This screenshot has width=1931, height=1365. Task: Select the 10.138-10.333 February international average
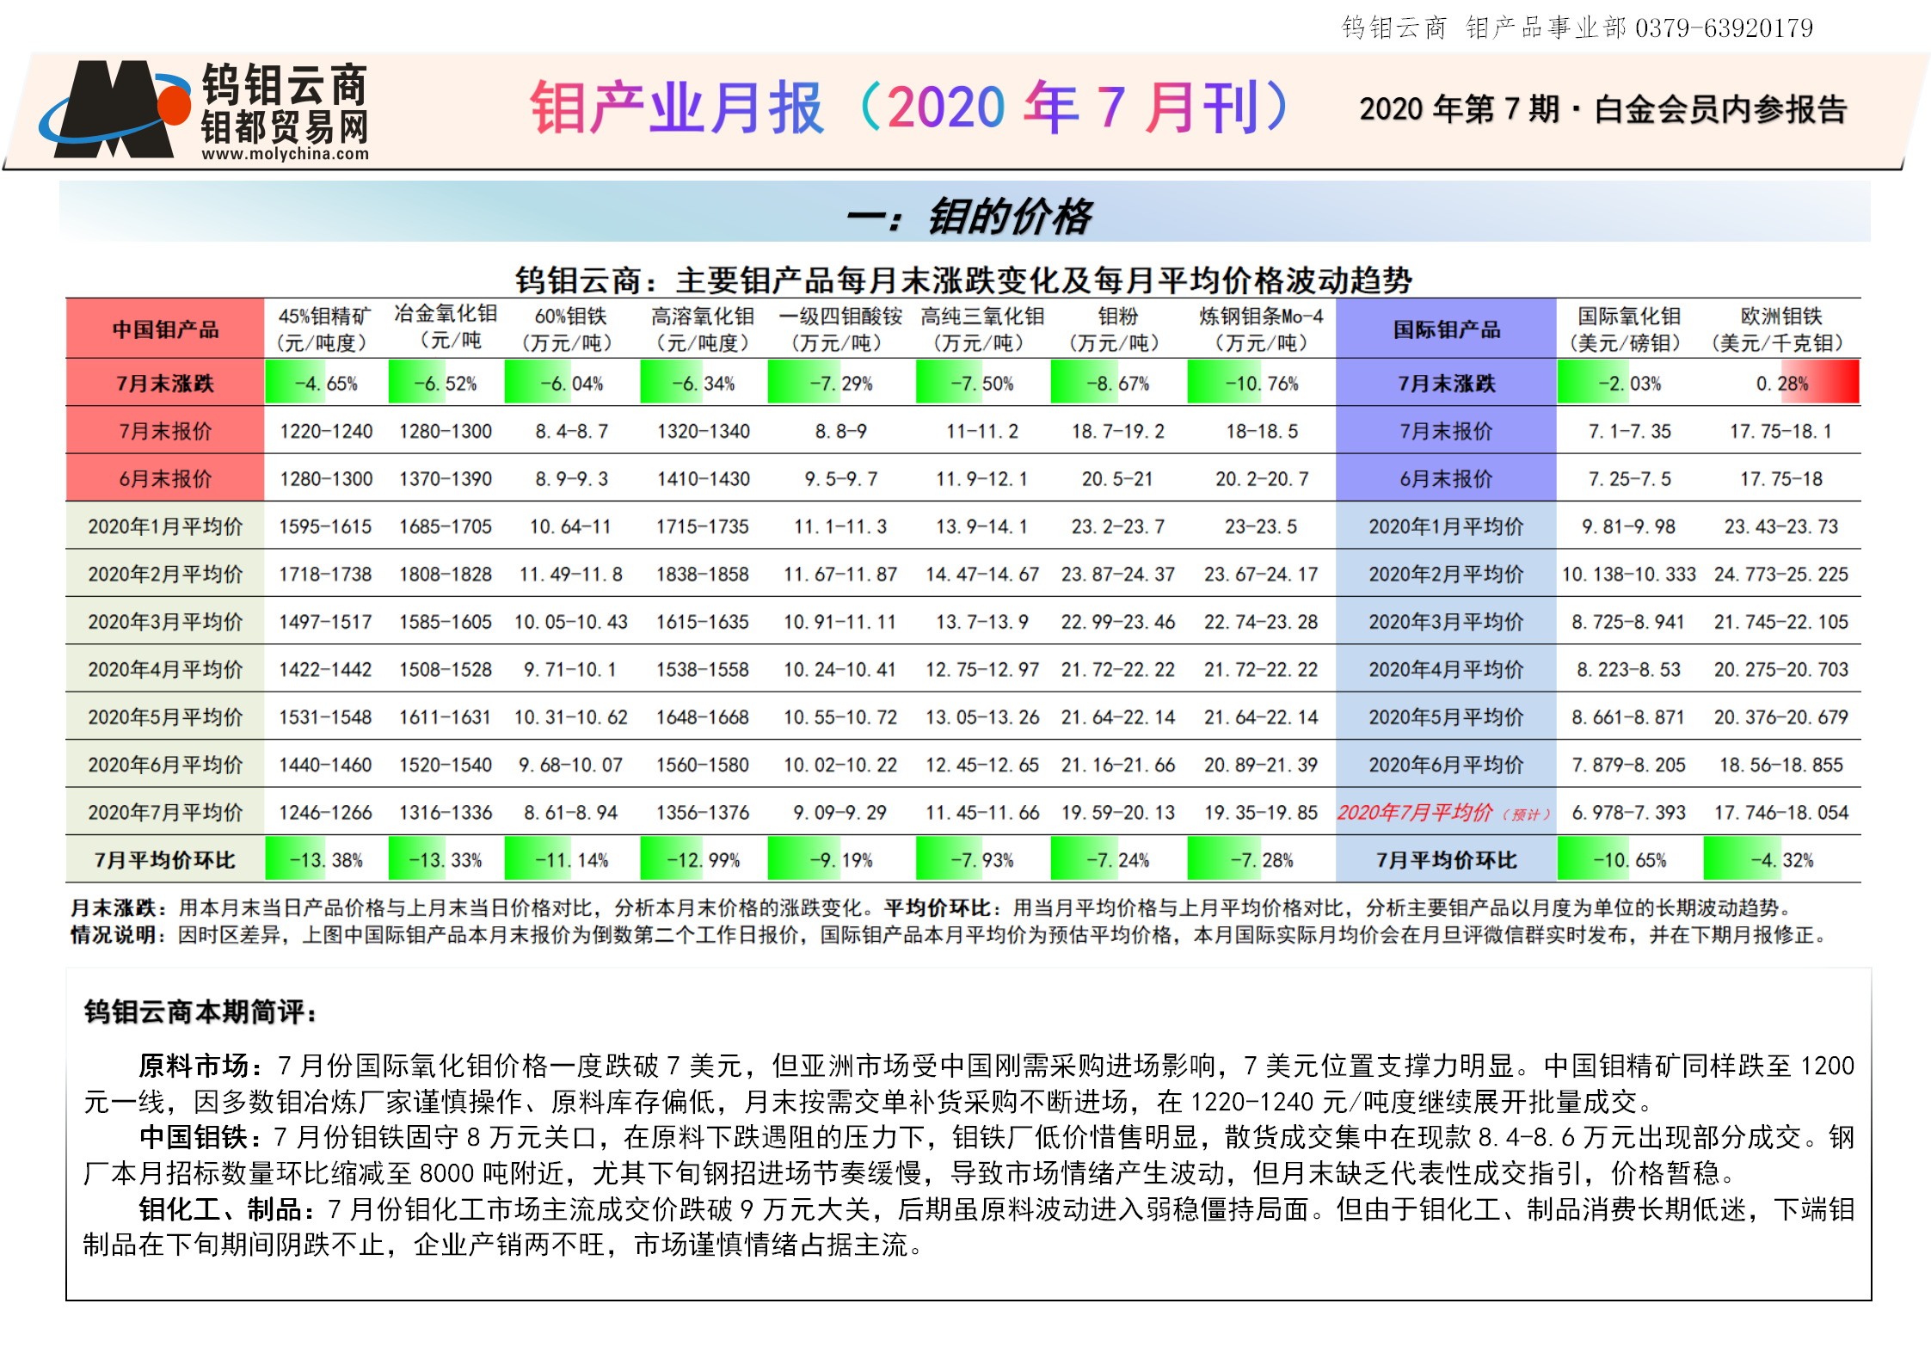1629,574
